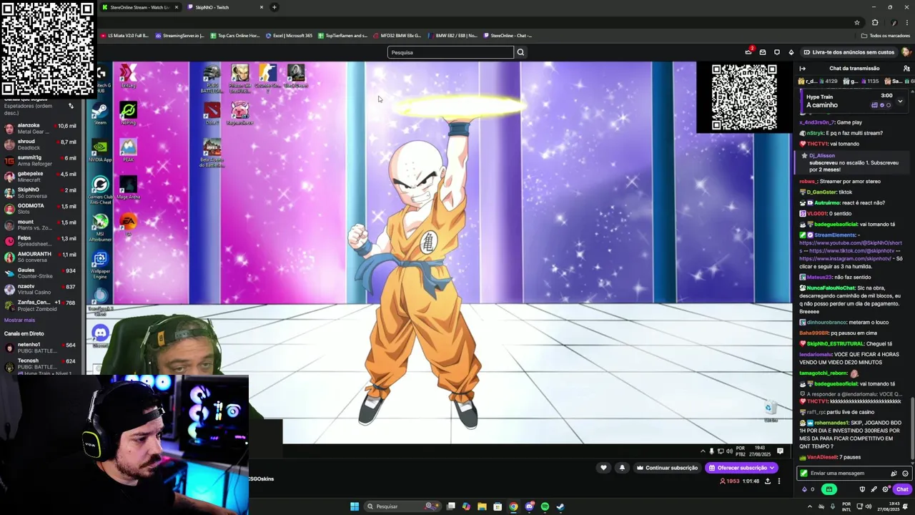Open the chat community users icon
The image size is (915, 515).
(906, 69)
